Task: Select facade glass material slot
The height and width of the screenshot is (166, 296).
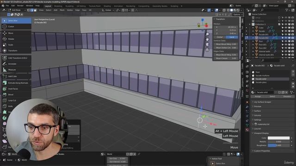Action: (x=270, y=83)
